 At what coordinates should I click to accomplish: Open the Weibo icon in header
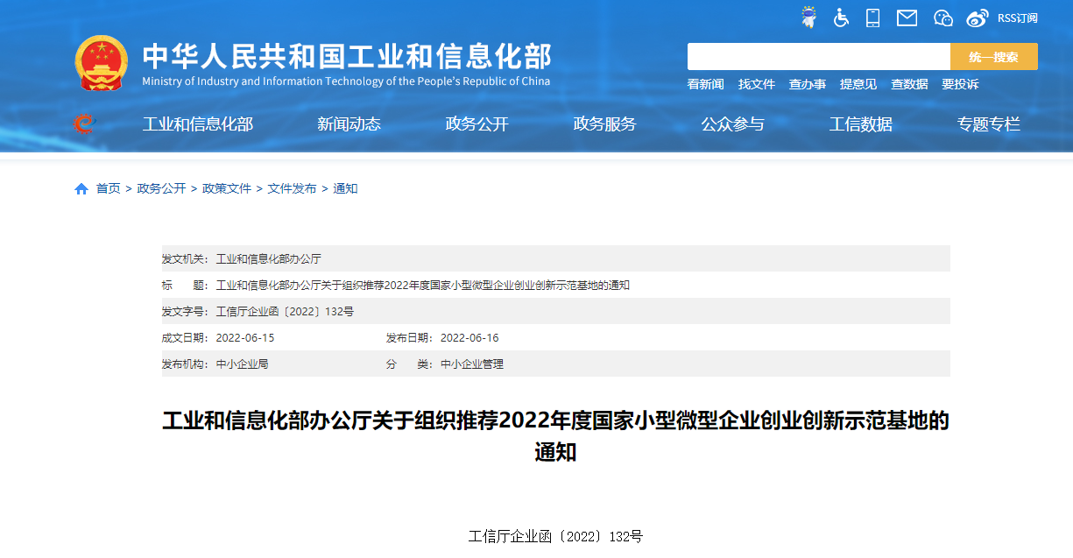[978, 18]
